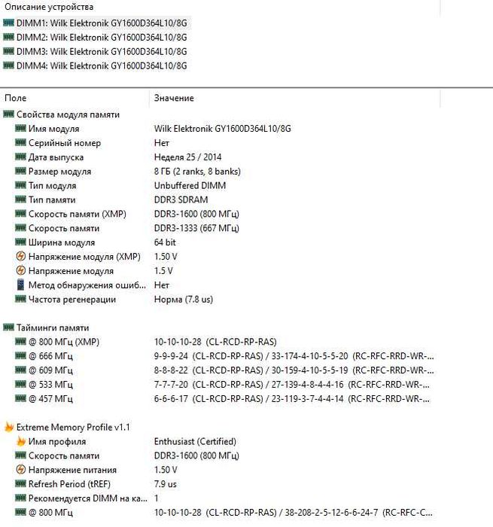Screen dimensions: 493x527
Task: Click icon beside '@ 457 МГц'
Action: [20, 398]
